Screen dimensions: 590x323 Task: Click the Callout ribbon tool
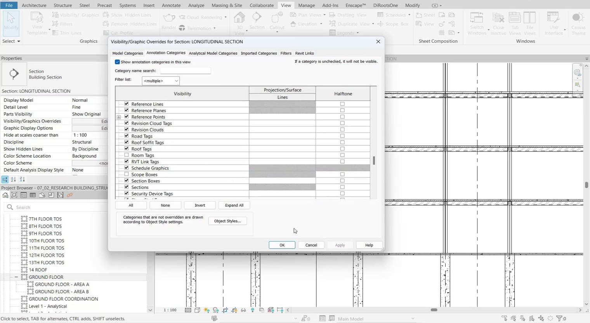(277, 22)
